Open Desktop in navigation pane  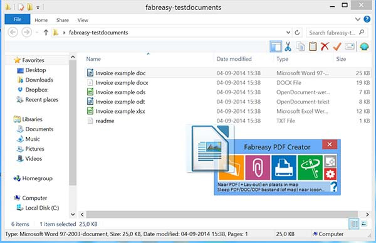[32, 70]
